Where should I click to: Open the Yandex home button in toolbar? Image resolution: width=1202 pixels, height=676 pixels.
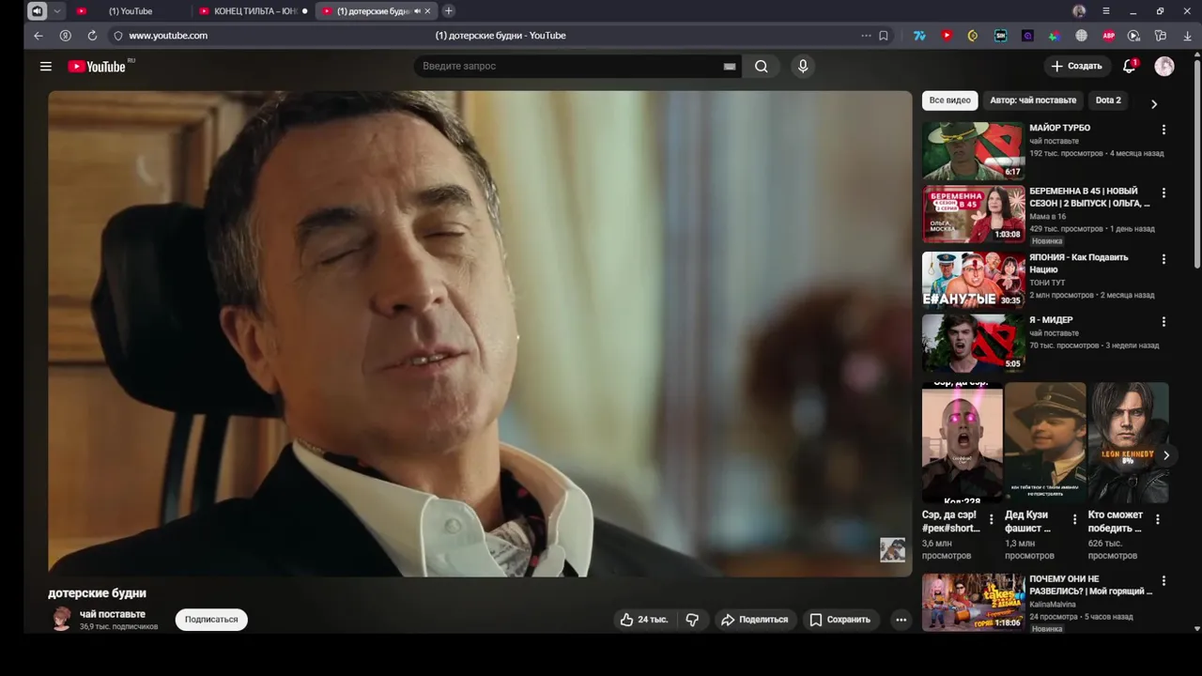point(65,36)
